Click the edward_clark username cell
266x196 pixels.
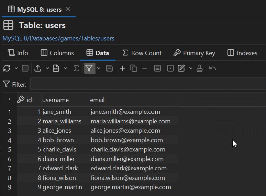pyautogui.click(x=66, y=168)
